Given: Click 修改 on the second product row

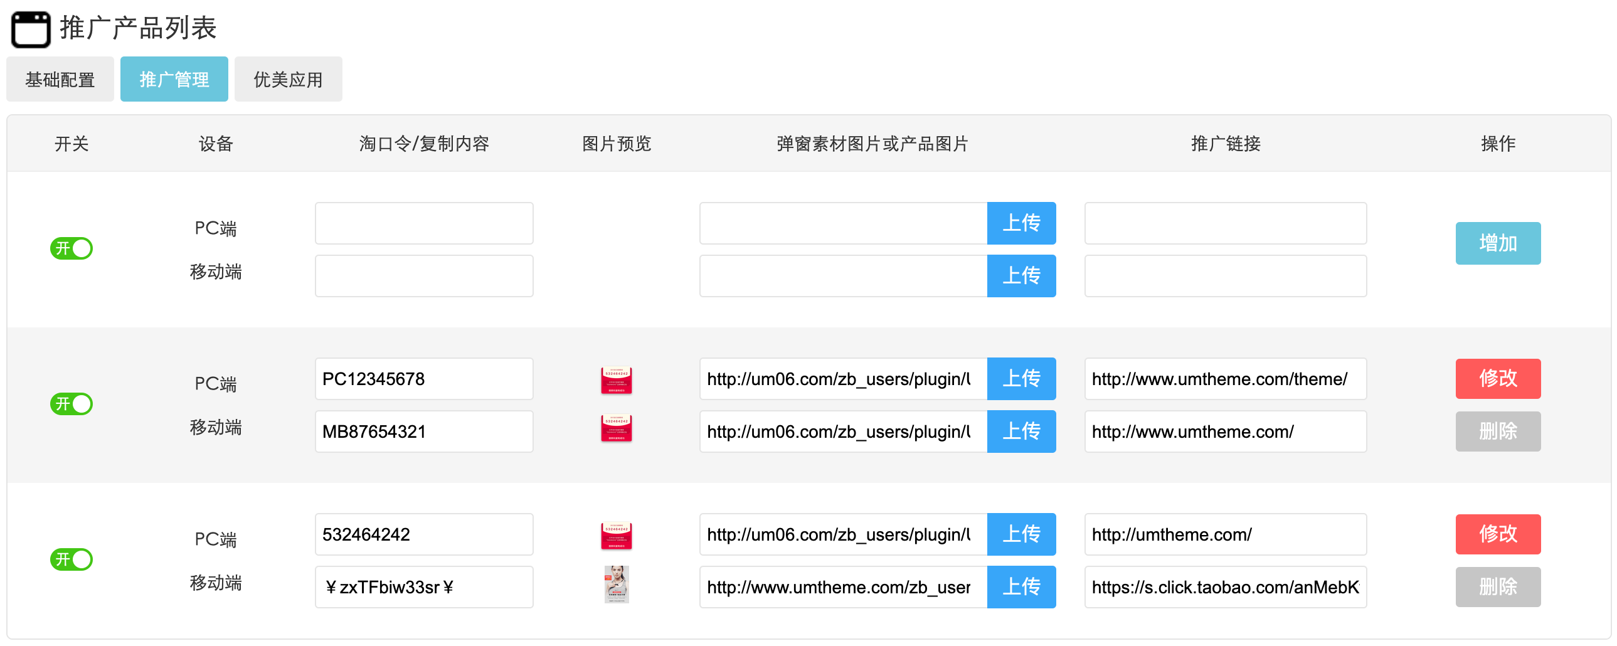Looking at the screenshot, I should coord(1498,379).
